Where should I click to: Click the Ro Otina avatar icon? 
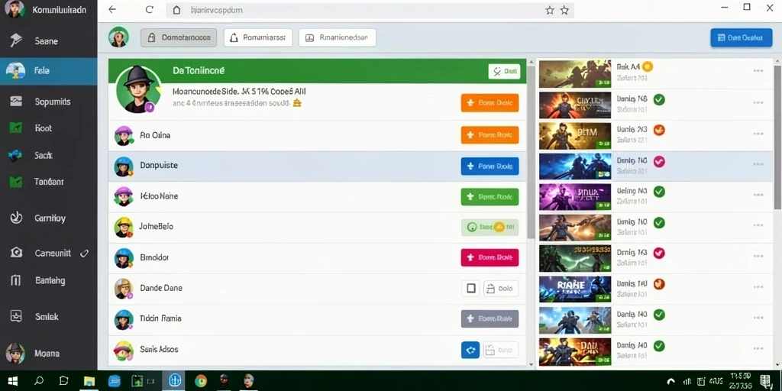[x=123, y=135]
